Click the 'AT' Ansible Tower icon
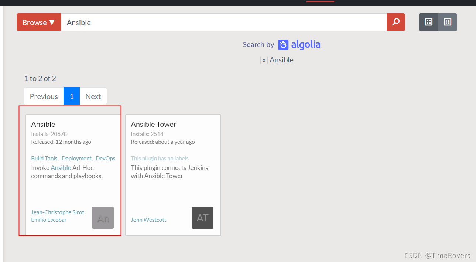 point(202,218)
